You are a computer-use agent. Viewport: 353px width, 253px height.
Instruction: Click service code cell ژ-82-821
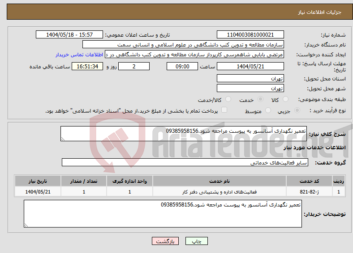(310, 192)
